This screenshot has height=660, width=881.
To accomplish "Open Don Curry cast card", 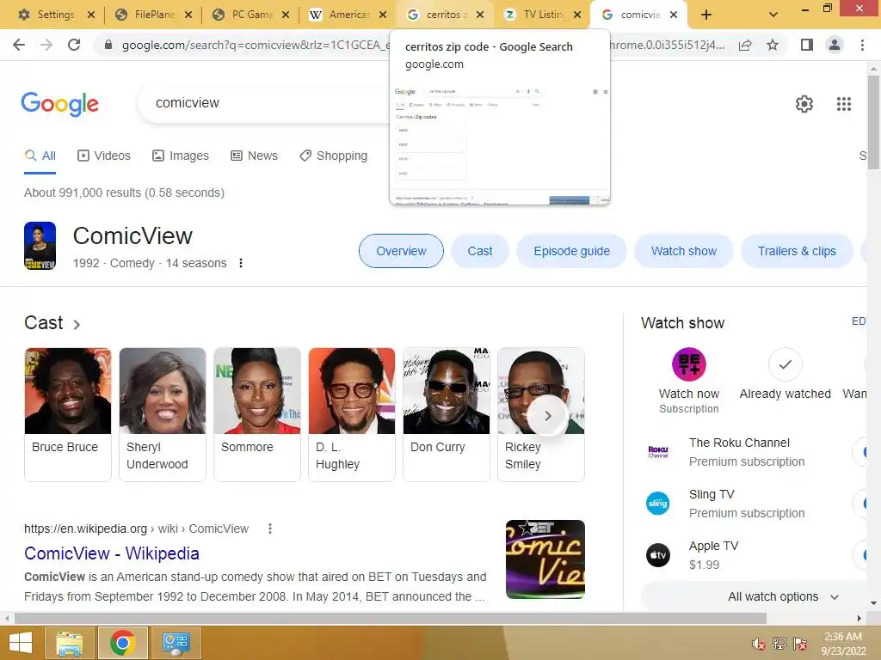I will (x=447, y=414).
